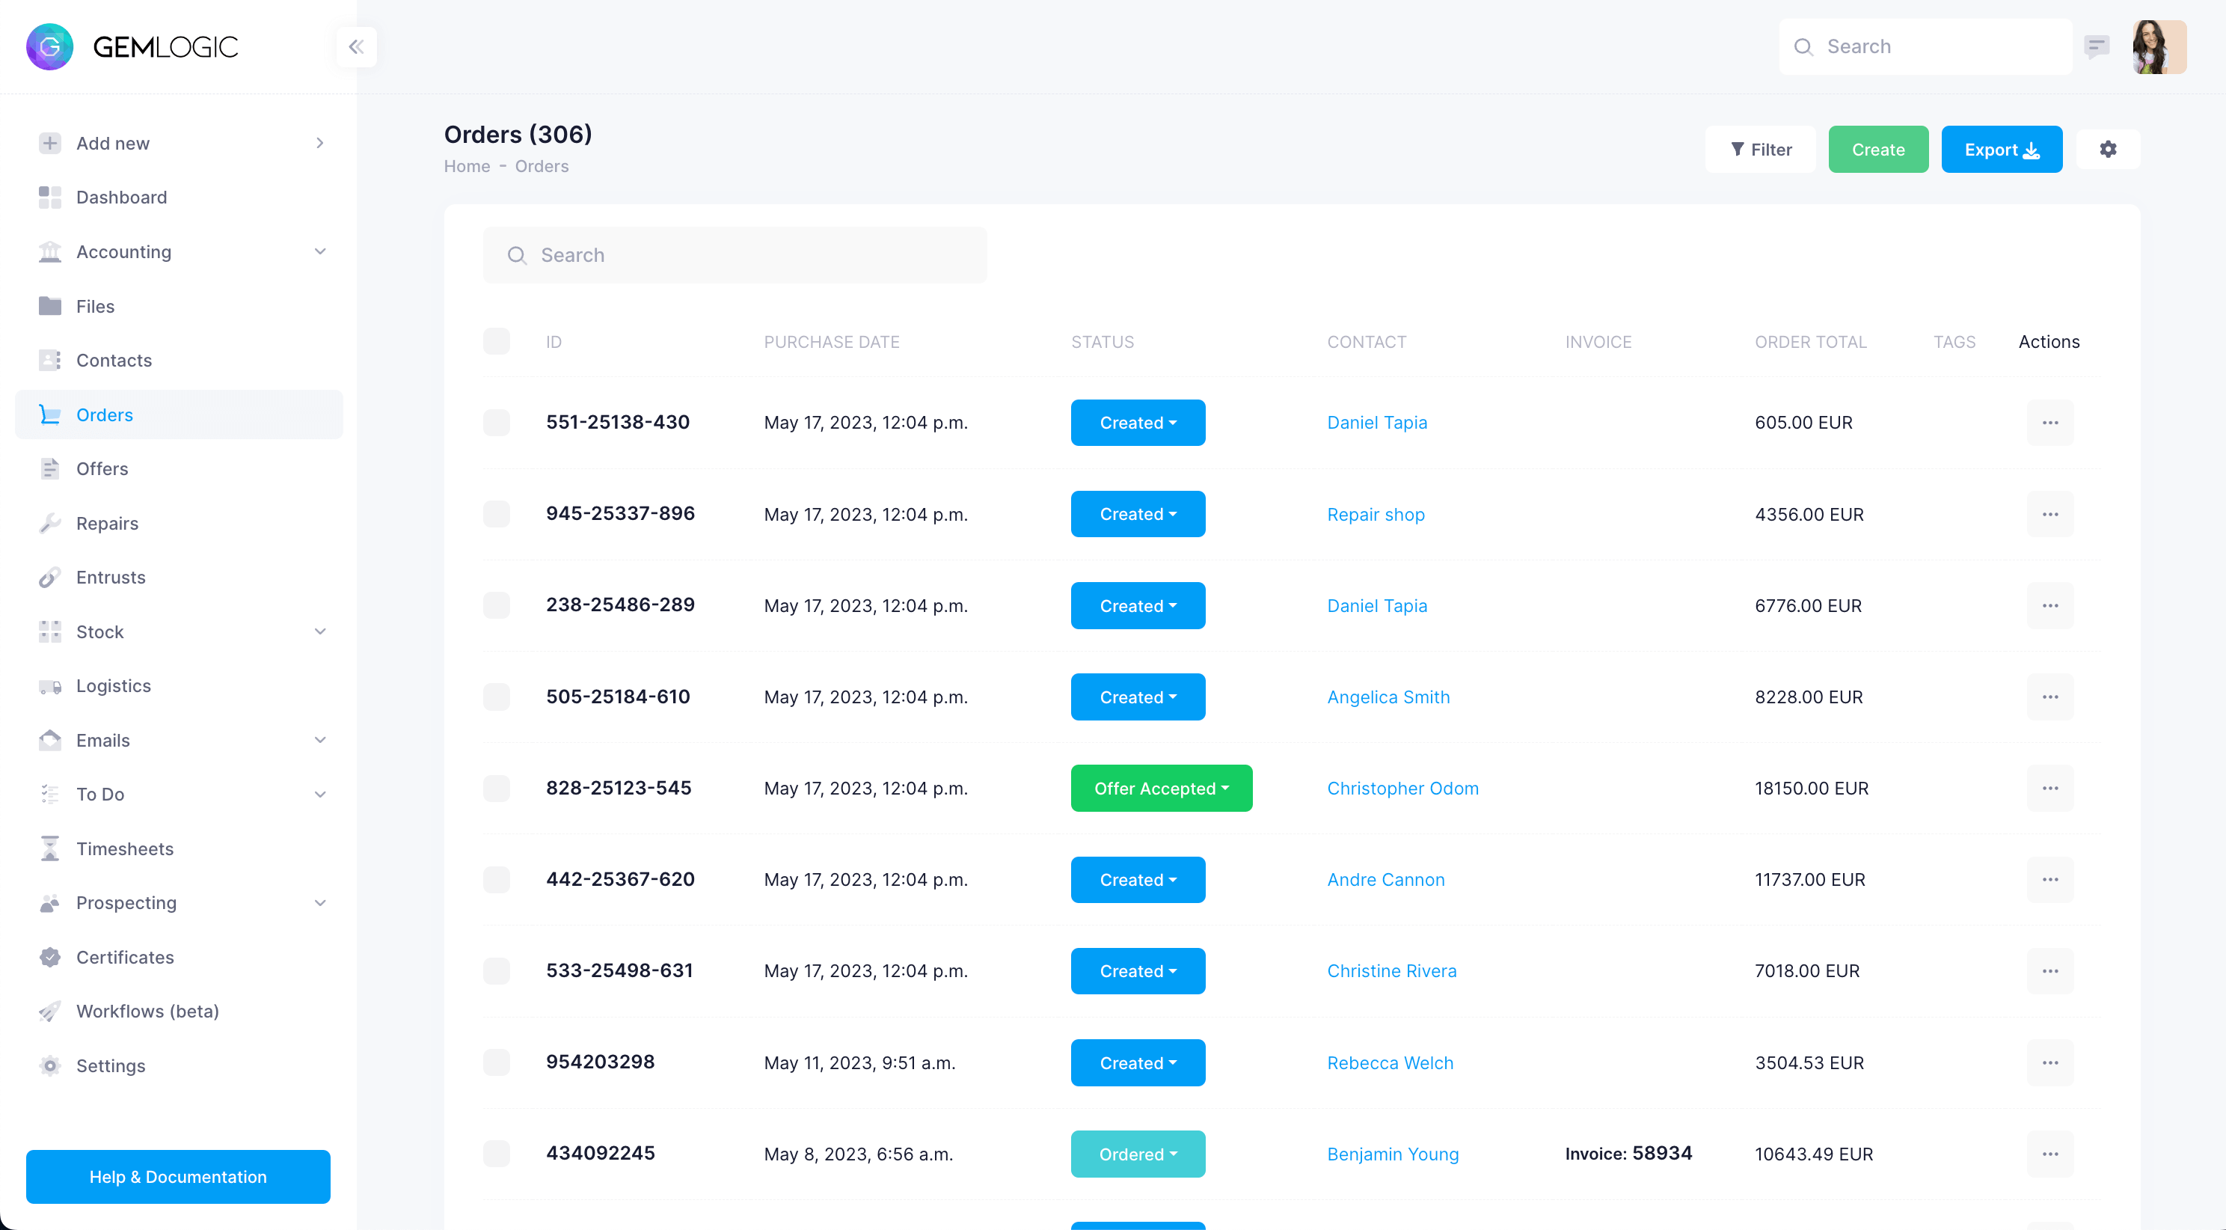Click the orders table Search field
This screenshot has width=2226, height=1230.
[x=735, y=255]
